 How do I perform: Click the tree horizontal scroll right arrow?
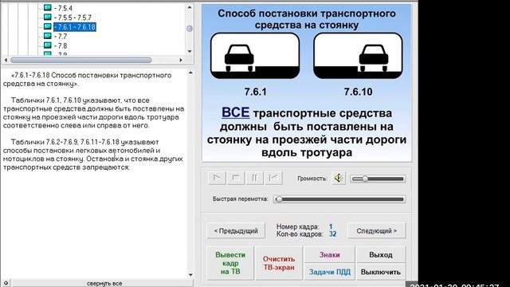181,60
